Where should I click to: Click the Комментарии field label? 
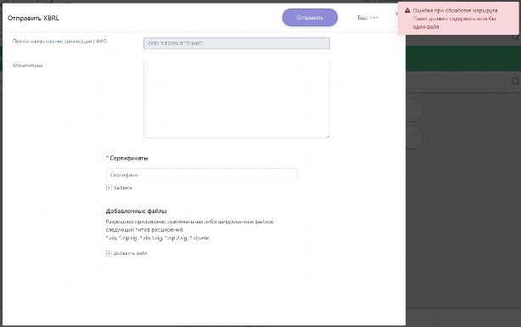[28, 65]
